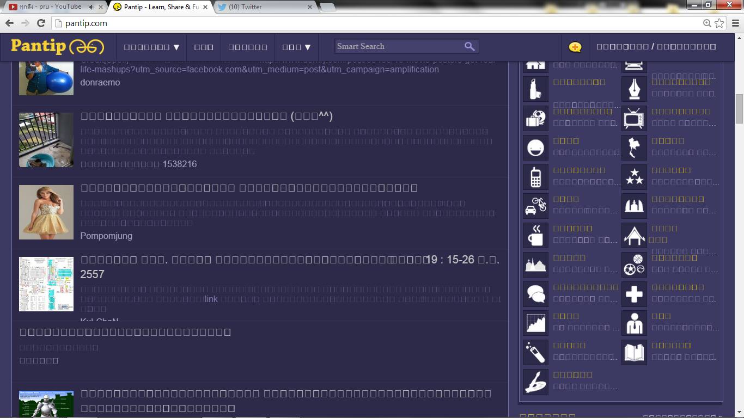
Task: Select the television forum icon
Action: point(634,118)
